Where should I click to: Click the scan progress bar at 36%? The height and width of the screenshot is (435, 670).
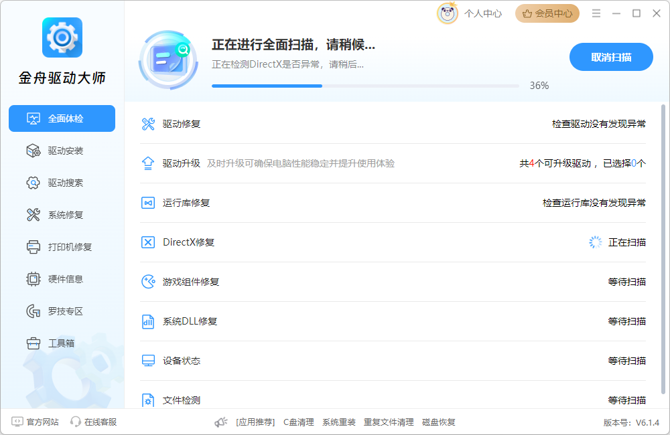(365, 86)
